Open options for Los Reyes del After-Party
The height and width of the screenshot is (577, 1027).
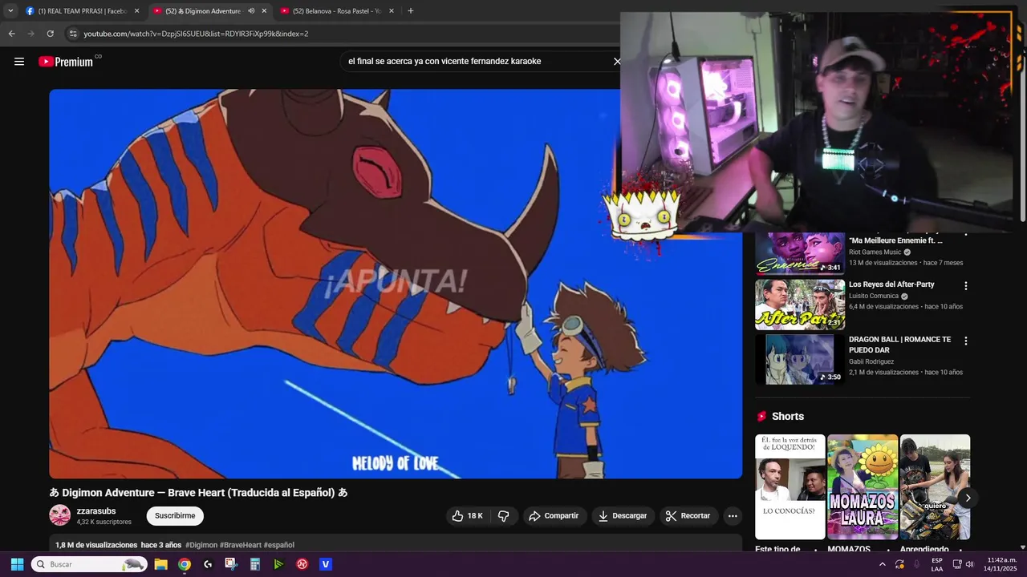[965, 286]
